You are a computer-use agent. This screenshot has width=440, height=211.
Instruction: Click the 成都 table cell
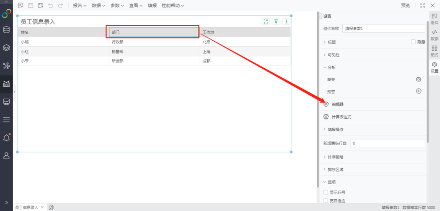pyautogui.click(x=245, y=61)
